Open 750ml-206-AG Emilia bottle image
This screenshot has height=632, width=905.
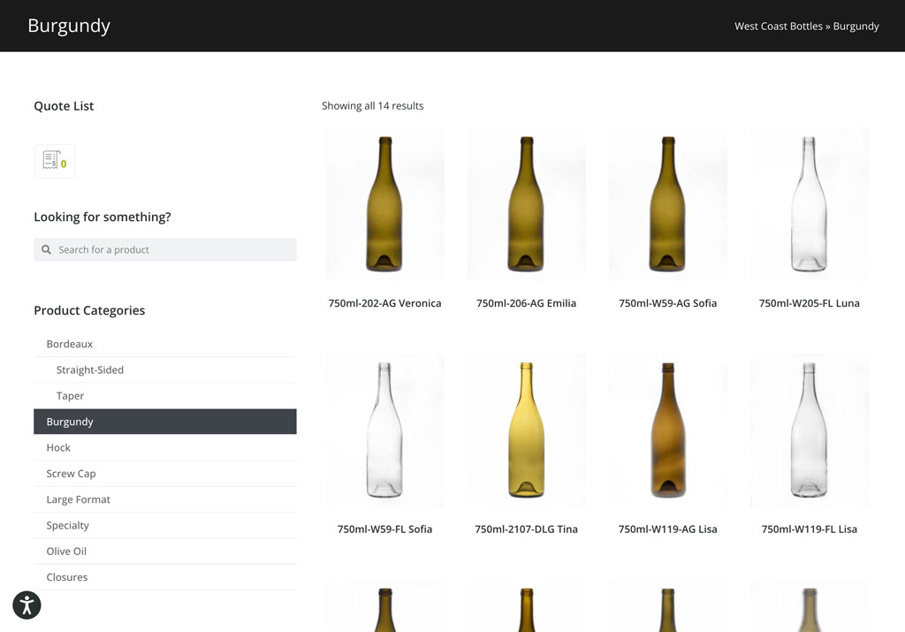(x=527, y=204)
